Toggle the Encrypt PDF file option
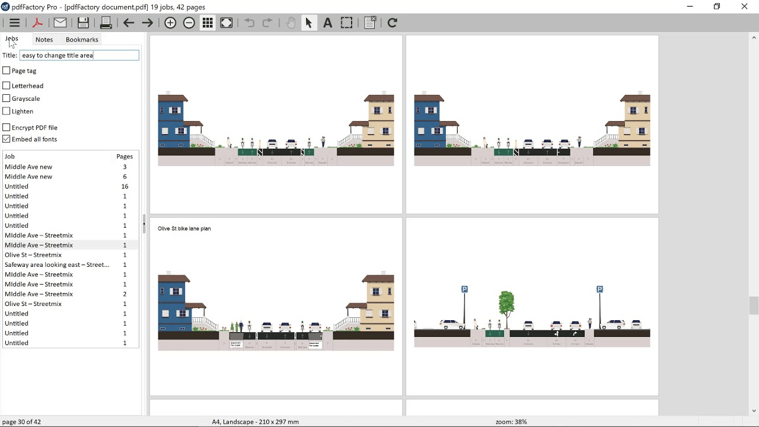The image size is (759, 427). click(7, 128)
